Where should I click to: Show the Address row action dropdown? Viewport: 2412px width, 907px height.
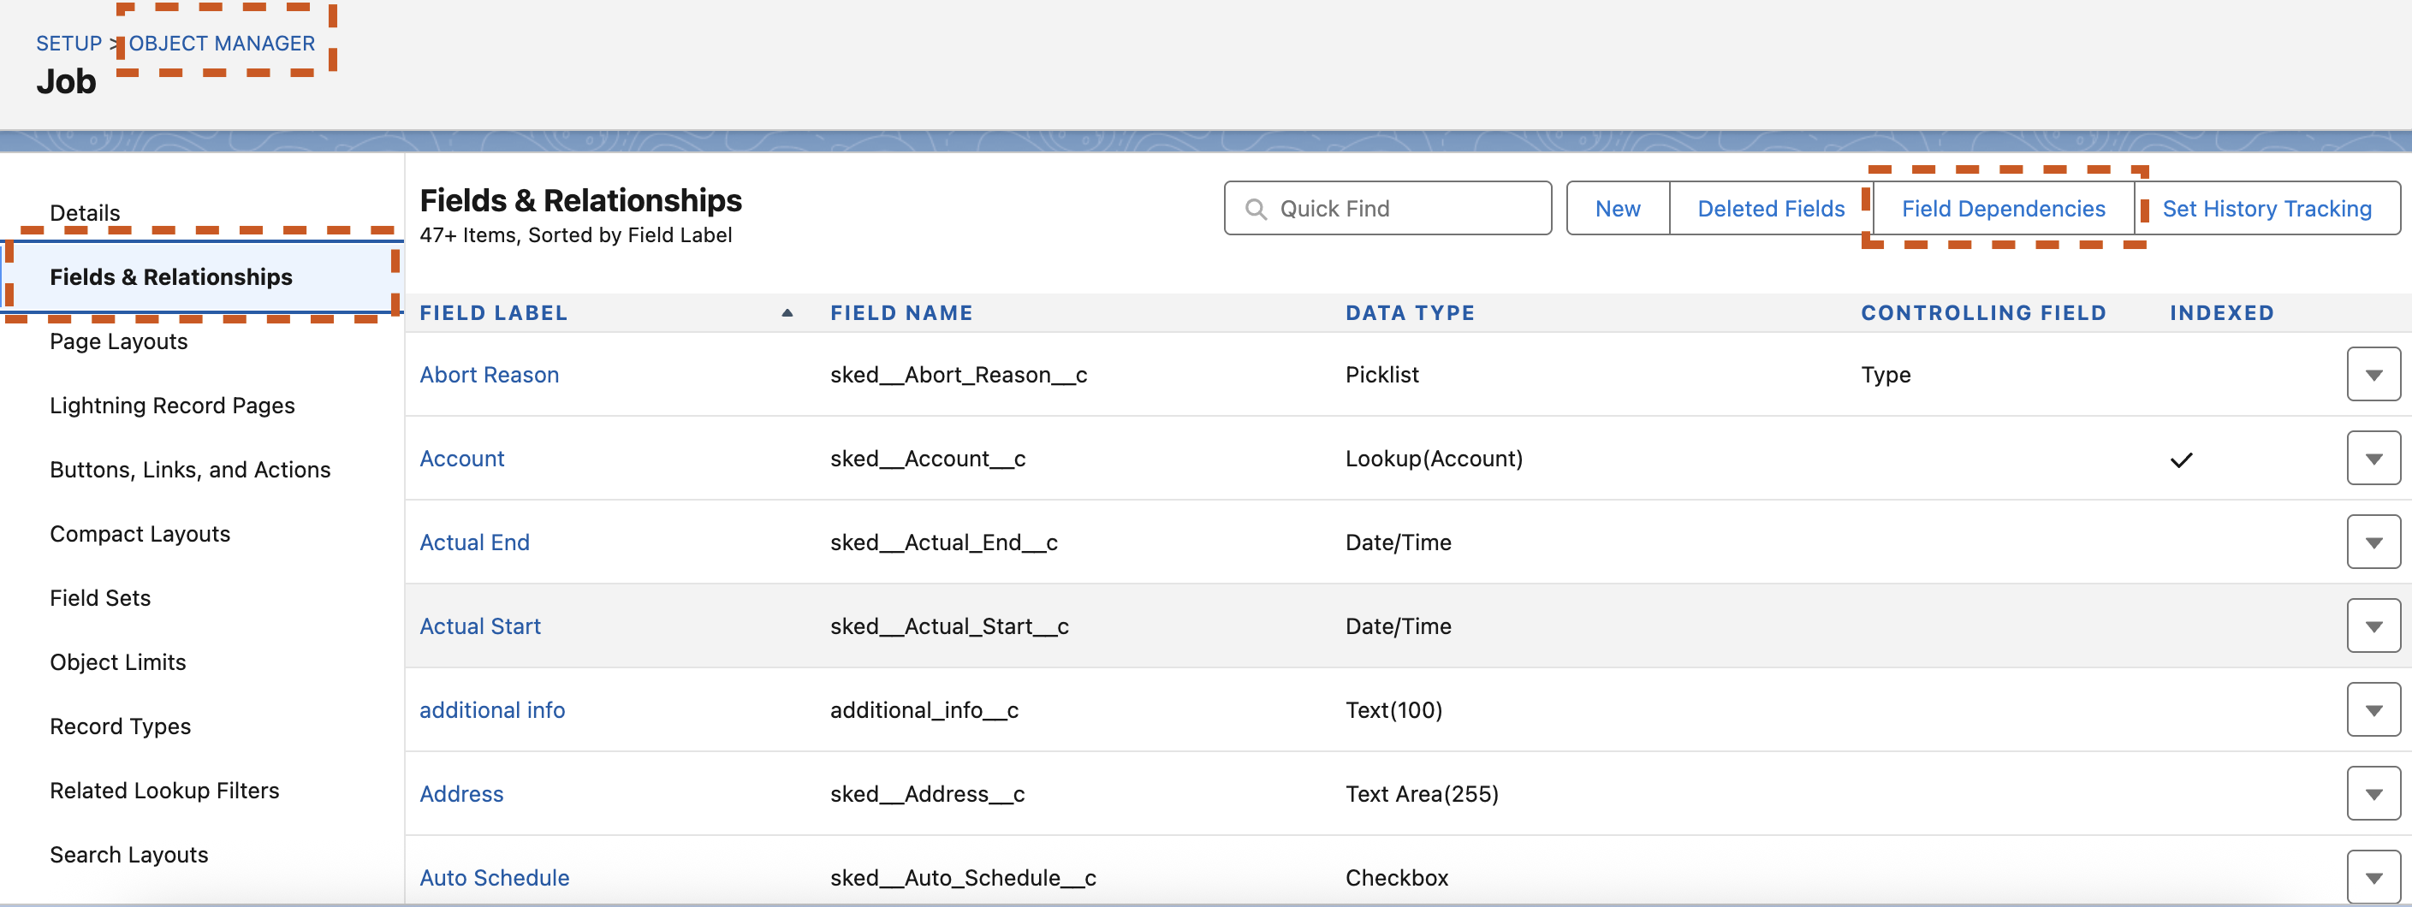click(2372, 794)
